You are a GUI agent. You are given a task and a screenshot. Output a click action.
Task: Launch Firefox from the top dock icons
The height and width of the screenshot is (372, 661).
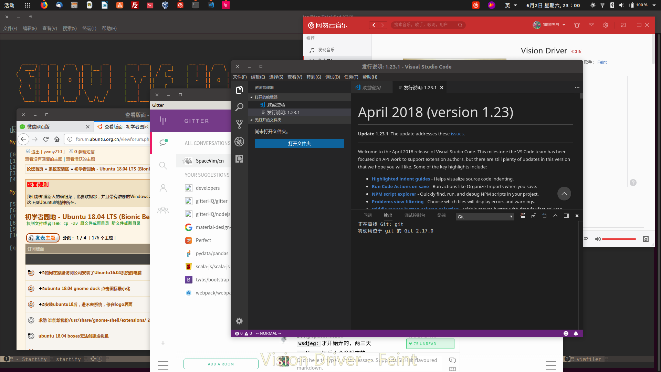pos(44,5)
